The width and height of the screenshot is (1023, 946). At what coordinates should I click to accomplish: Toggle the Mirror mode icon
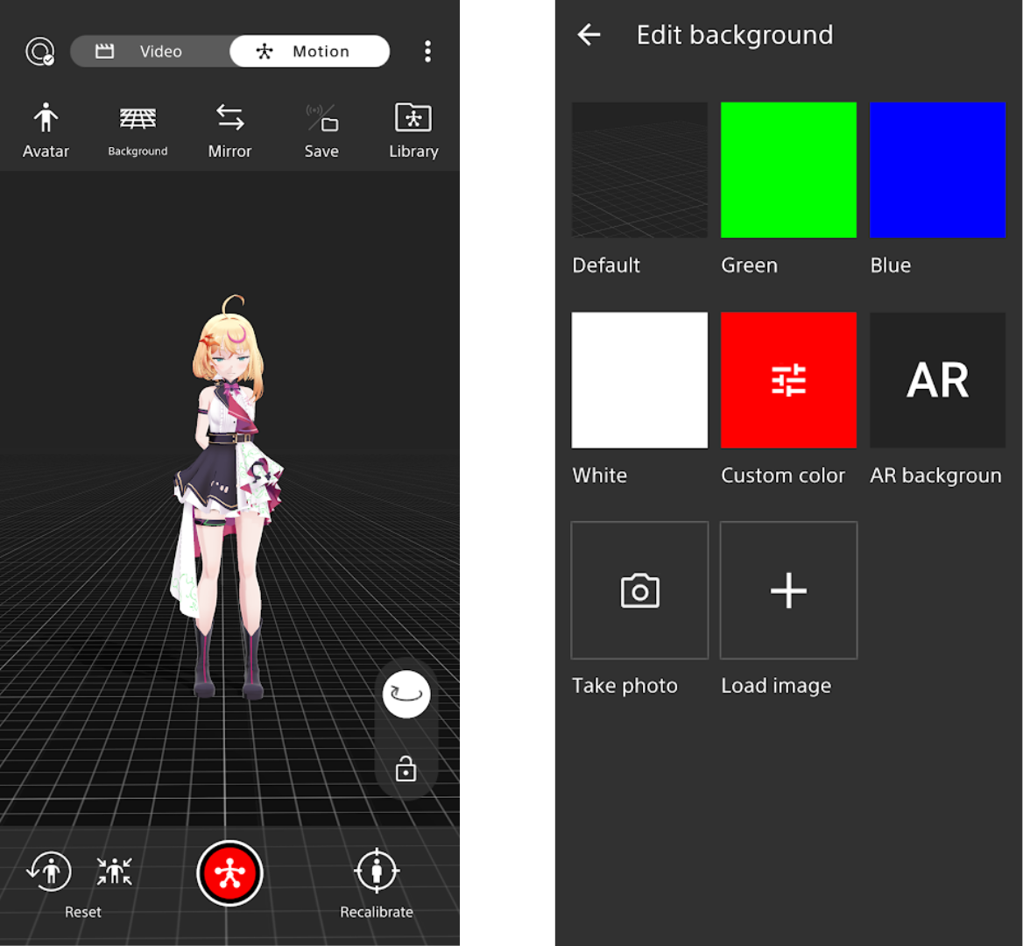click(229, 118)
